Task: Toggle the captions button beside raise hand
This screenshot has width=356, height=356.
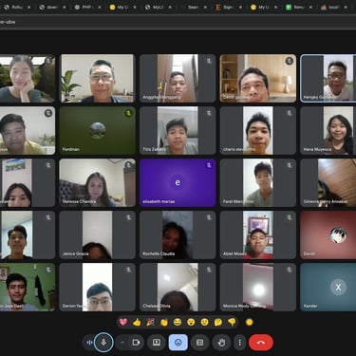Action: (x=199, y=343)
